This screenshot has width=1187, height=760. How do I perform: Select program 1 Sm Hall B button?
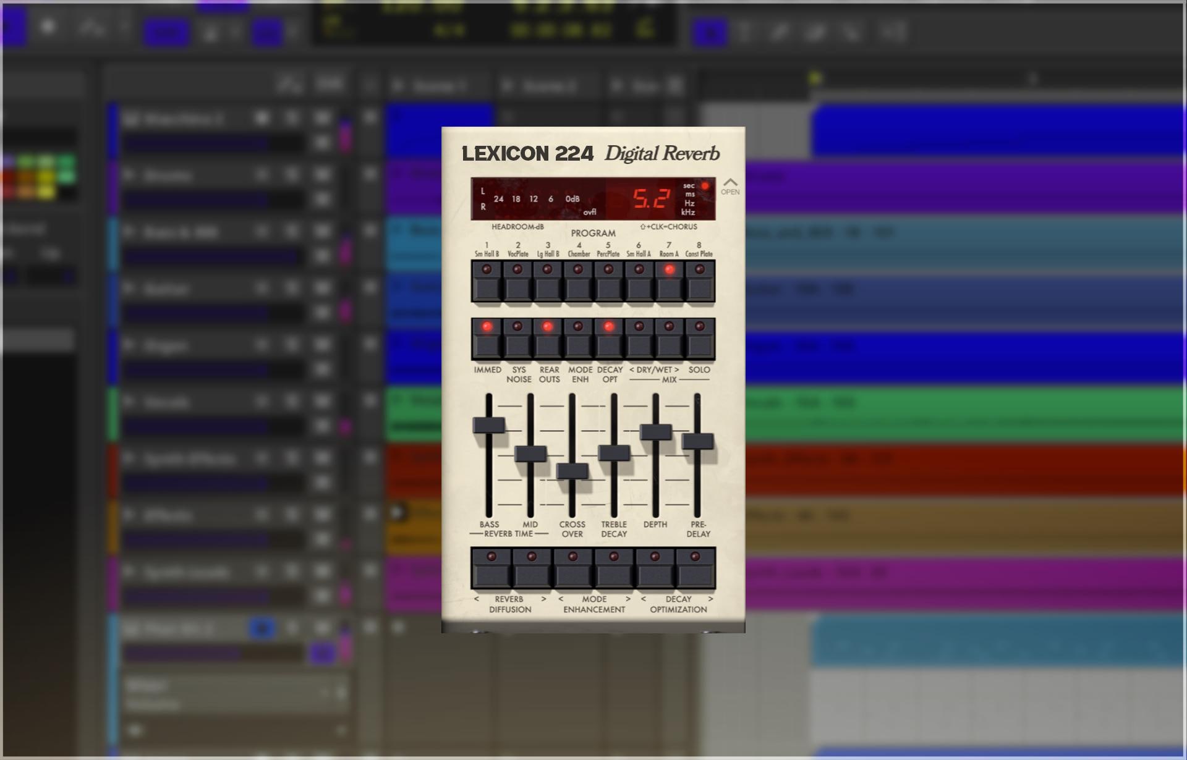click(x=487, y=281)
